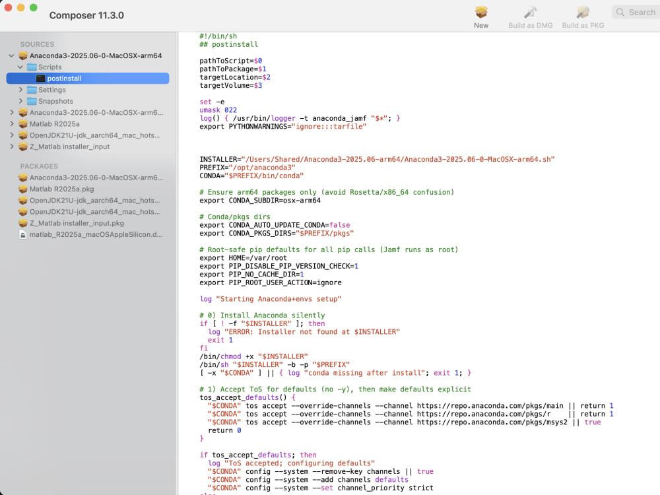Viewport: 660px width, 495px height.
Task: Click the 'umask 022' script line
Action: [x=218, y=110]
